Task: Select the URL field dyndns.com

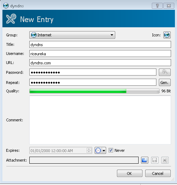Action: pyautogui.click(x=100, y=63)
